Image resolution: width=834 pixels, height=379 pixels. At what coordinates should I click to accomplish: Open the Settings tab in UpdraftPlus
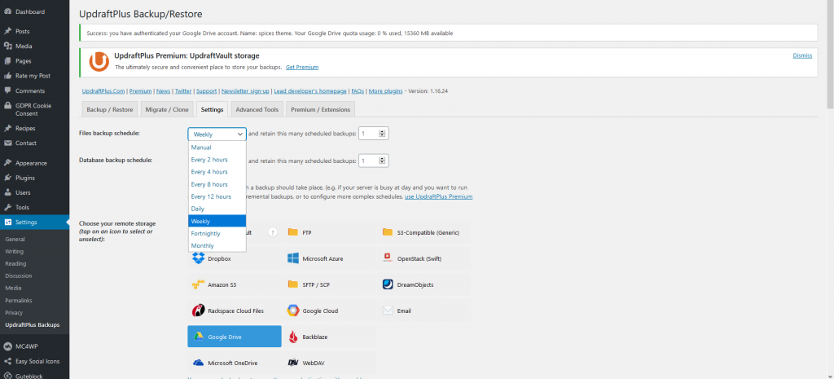coord(213,110)
